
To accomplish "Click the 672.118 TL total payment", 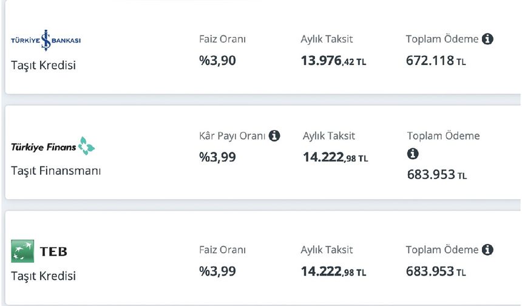I will click(436, 61).
